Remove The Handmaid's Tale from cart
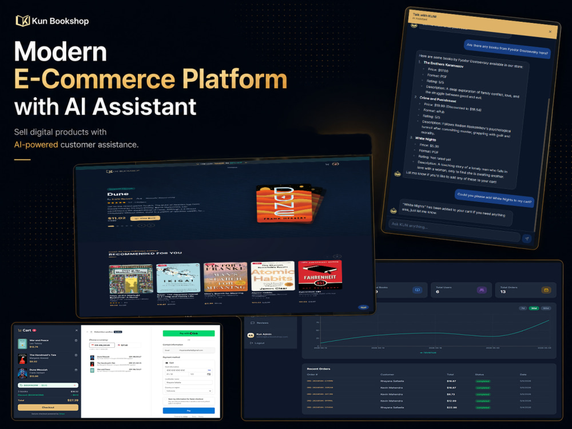Viewport: 572px width, 429px height. [x=76, y=355]
